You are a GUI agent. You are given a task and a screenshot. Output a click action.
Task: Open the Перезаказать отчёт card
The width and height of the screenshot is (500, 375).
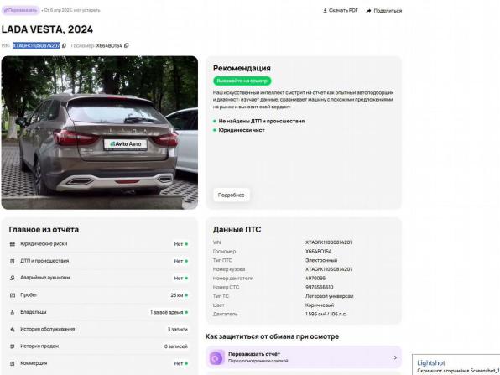point(304,357)
